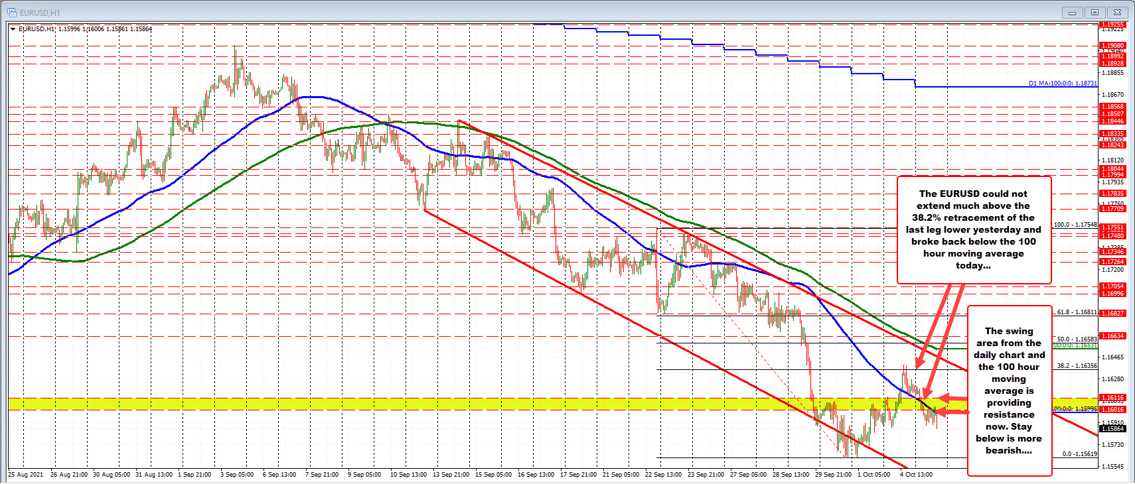
Task: Click the current price tag 1.15864
Action: [1113, 429]
